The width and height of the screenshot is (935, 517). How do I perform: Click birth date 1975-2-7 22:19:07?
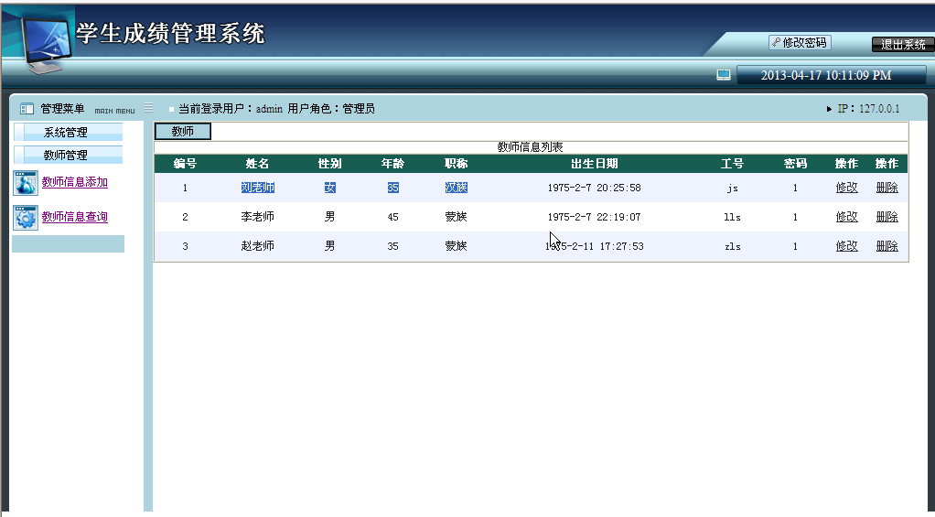point(594,217)
